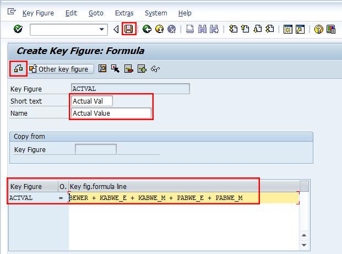Screen dimensions: 342x254
Task: Click the Short text input field
Action: pyautogui.click(x=92, y=101)
